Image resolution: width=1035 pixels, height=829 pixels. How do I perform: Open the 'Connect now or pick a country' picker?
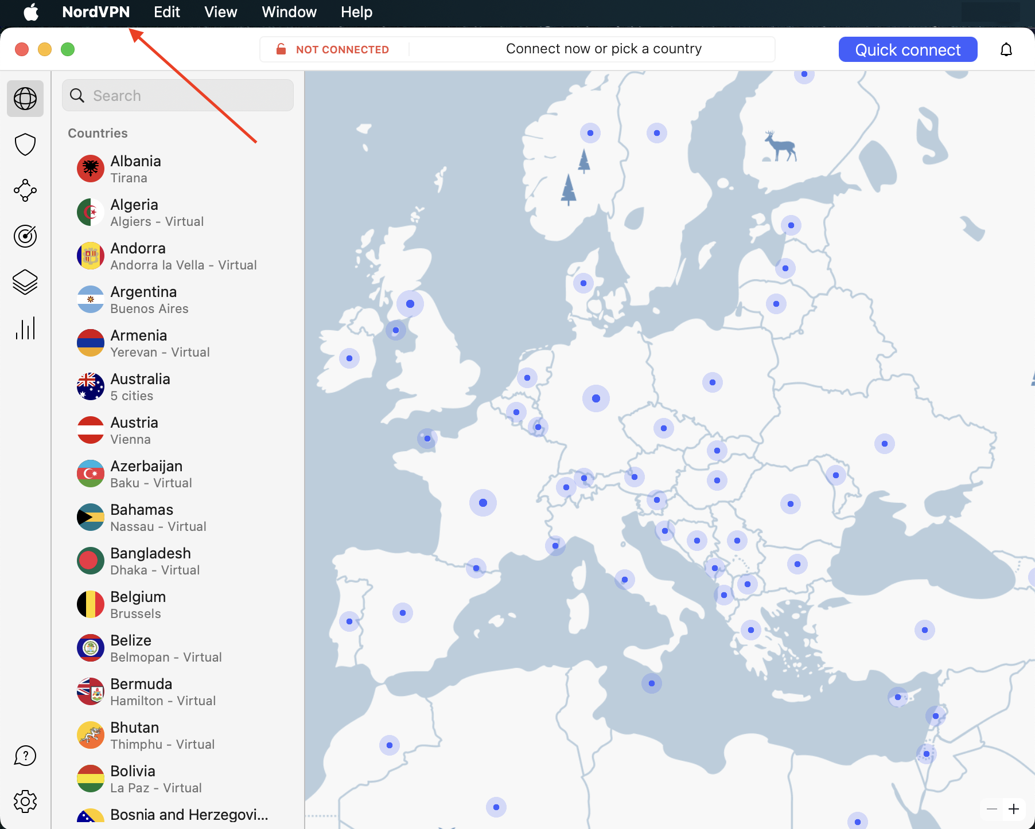tap(603, 49)
